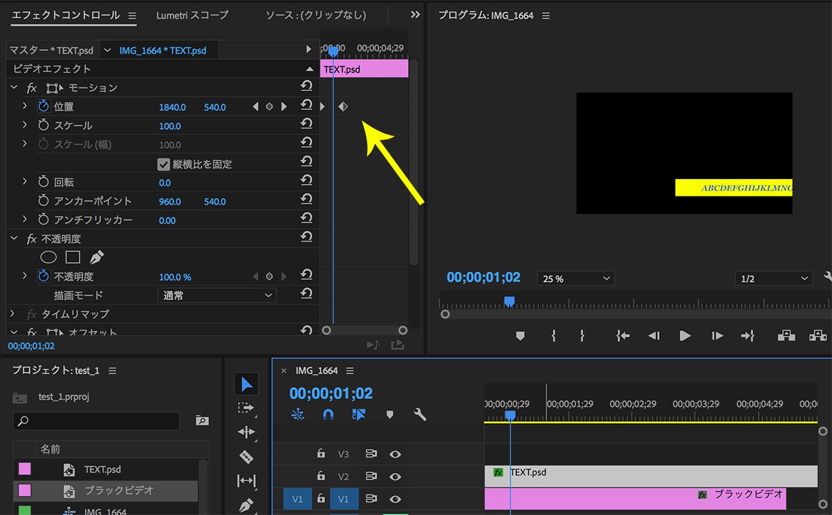Expand the 位置 property

click(25, 106)
